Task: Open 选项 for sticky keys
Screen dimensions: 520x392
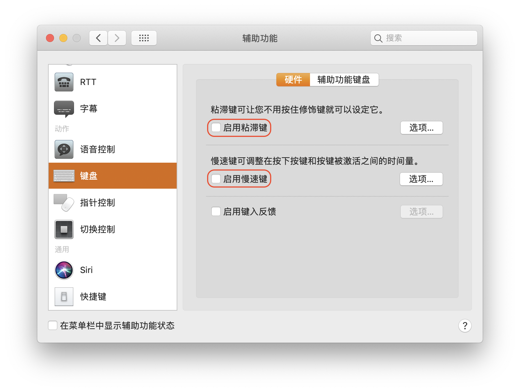Action: 421,128
